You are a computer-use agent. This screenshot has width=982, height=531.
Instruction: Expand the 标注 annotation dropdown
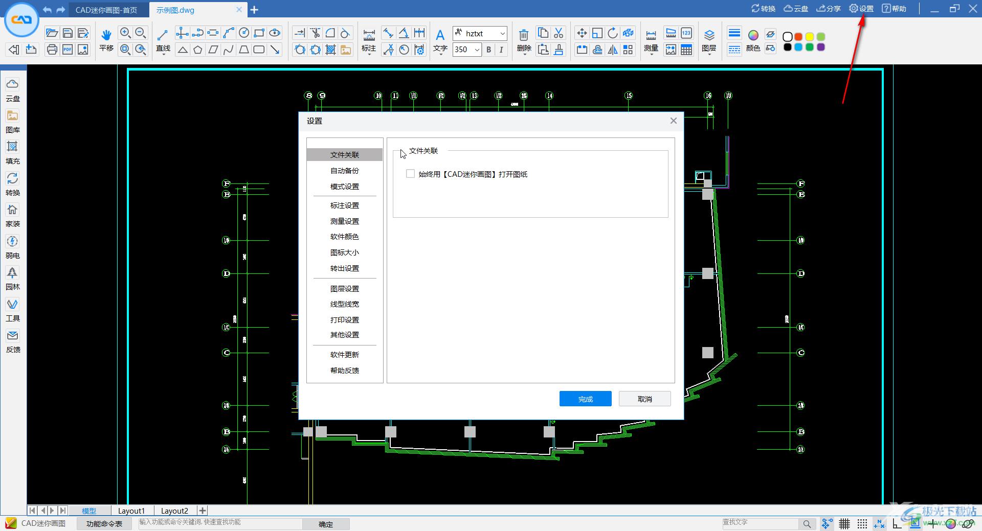(x=369, y=54)
